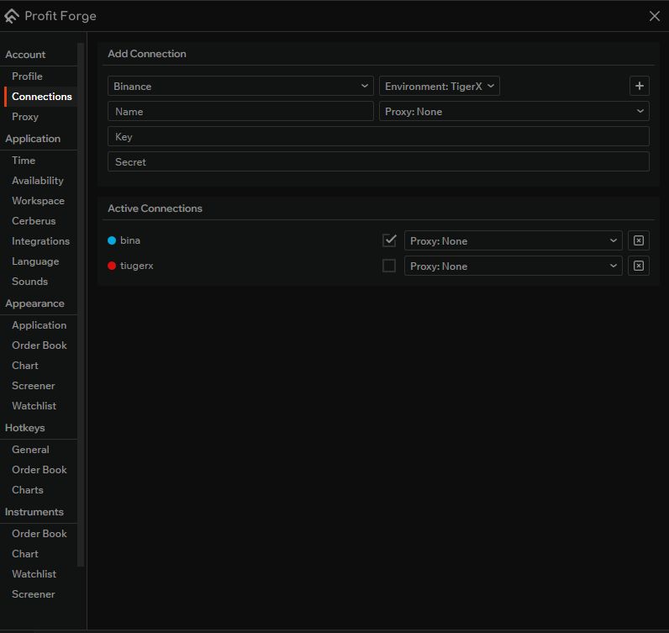The image size is (669, 633).
Task: Open Charts hotkeys settings
Action: [x=28, y=490]
